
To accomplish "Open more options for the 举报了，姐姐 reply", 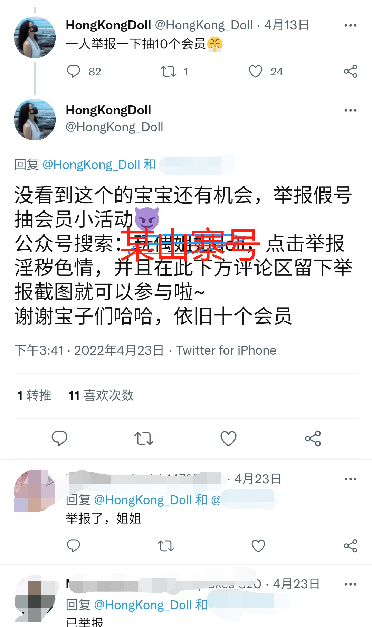I will (351, 479).
